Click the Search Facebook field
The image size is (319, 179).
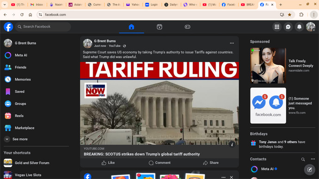coord(43,27)
